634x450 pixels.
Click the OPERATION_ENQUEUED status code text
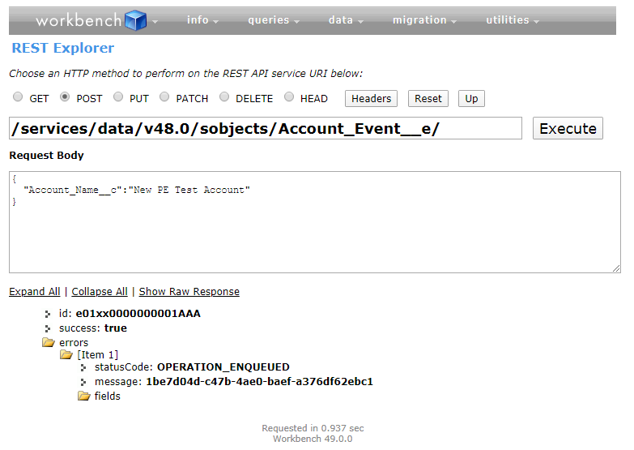[223, 367]
